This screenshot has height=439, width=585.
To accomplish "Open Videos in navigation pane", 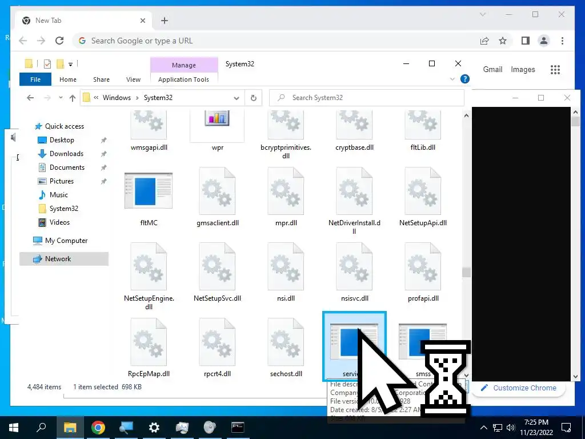I will pos(54,222).
